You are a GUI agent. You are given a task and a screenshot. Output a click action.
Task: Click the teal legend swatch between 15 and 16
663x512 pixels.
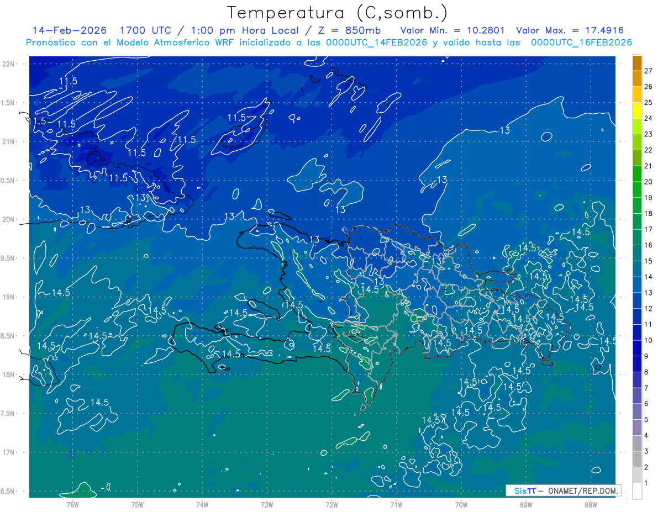(x=637, y=253)
